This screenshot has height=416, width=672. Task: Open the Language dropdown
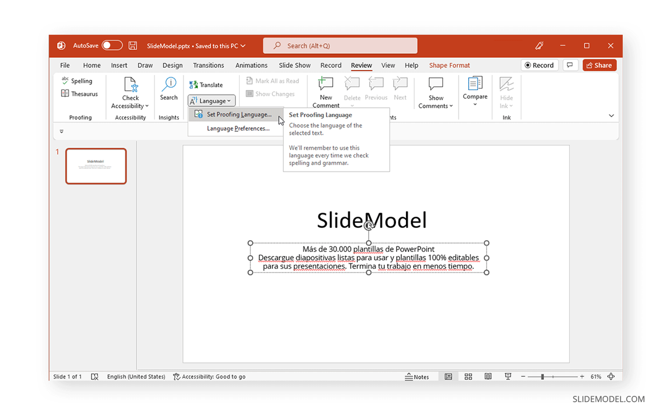211,100
